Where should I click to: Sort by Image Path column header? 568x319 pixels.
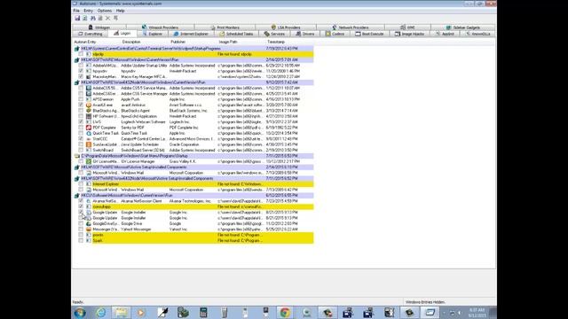coord(228,42)
